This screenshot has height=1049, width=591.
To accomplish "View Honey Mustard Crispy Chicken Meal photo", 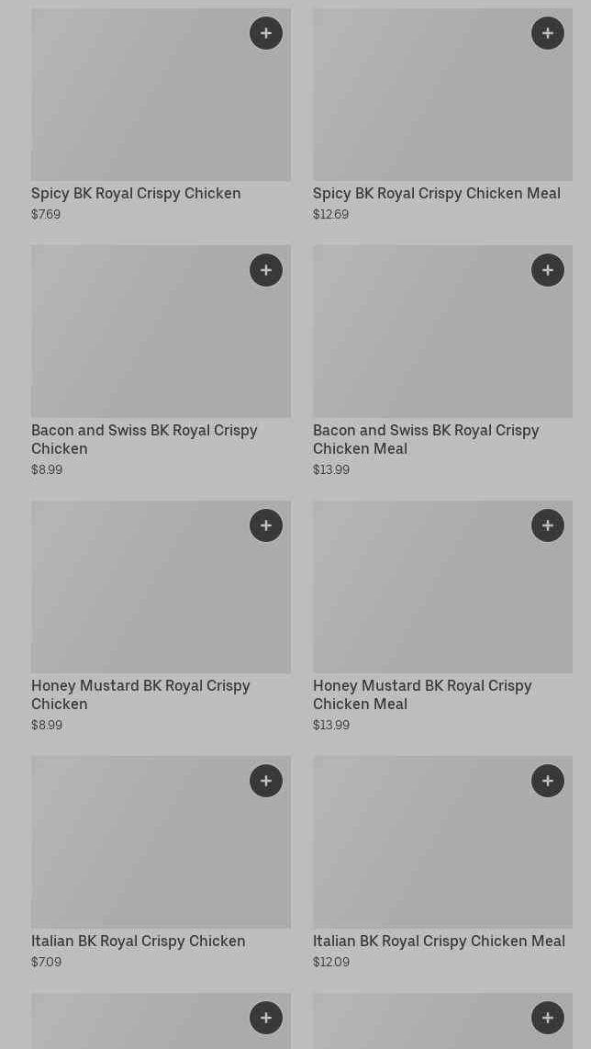I will click(x=442, y=587).
